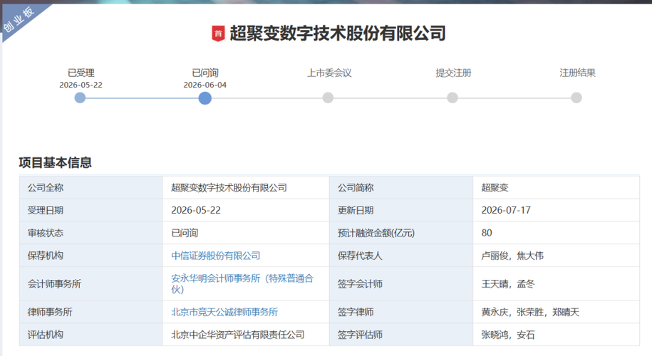Click the 张晓鸿，安石 appraisers cell
652x356 pixels.
click(x=557, y=335)
